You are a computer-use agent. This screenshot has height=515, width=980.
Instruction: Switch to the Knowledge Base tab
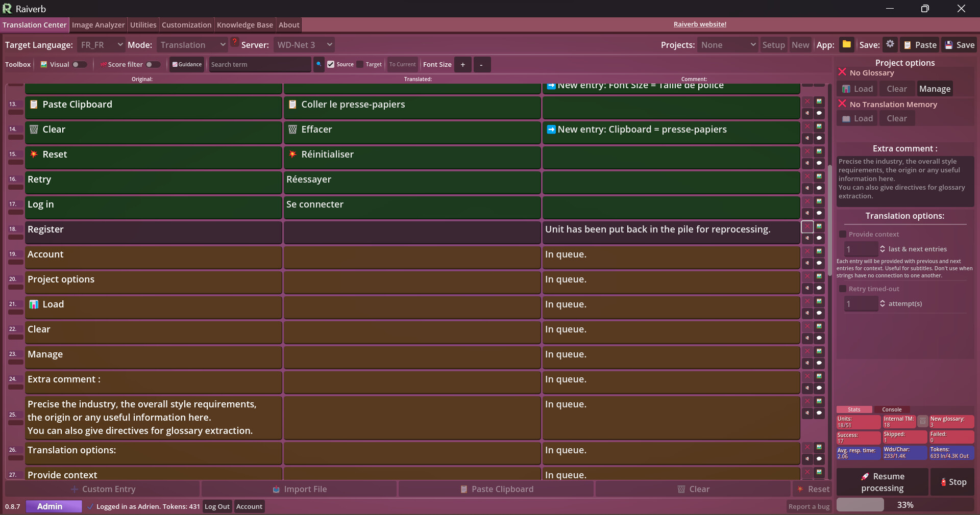pyautogui.click(x=244, y=24)
